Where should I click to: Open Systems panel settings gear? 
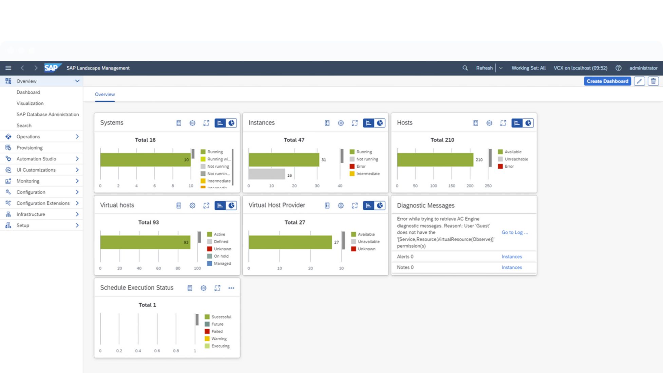pyautogui.click(x=192, y=123)
